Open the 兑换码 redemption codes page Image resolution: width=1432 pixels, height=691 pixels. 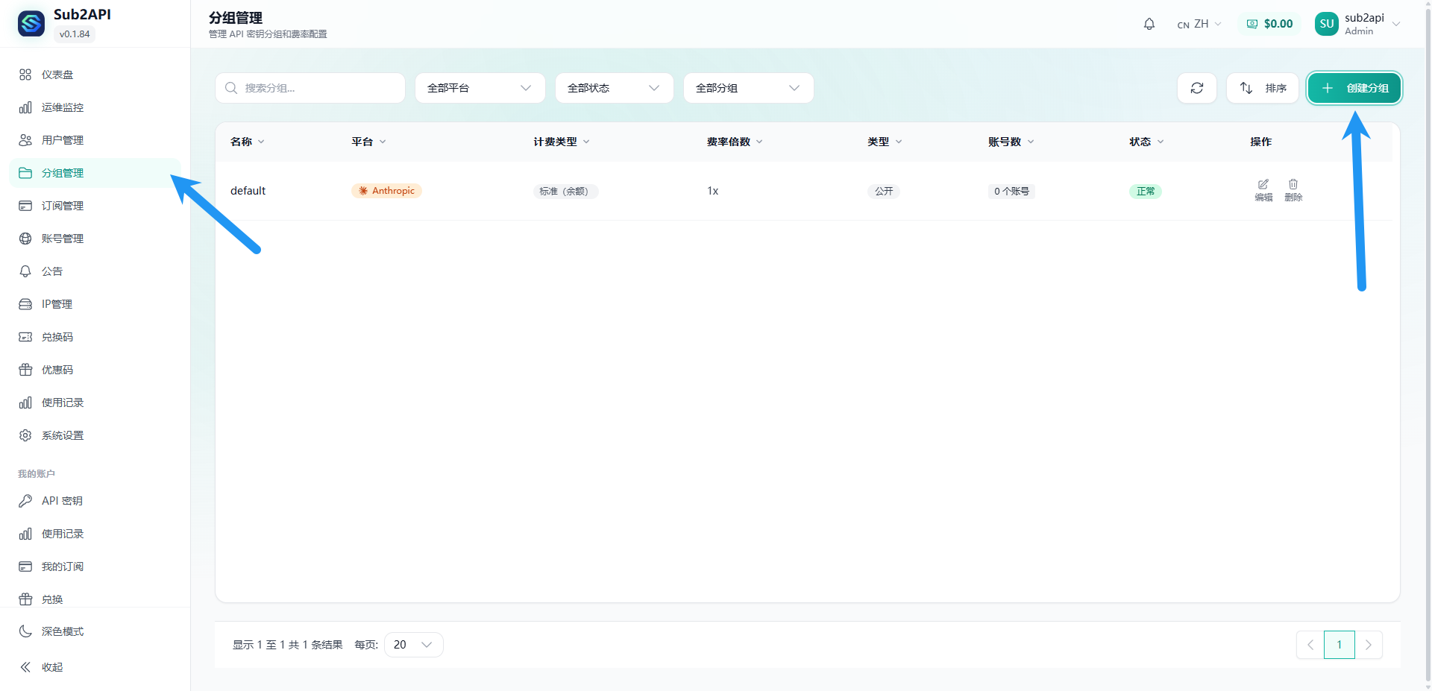[x=57, y=337]
